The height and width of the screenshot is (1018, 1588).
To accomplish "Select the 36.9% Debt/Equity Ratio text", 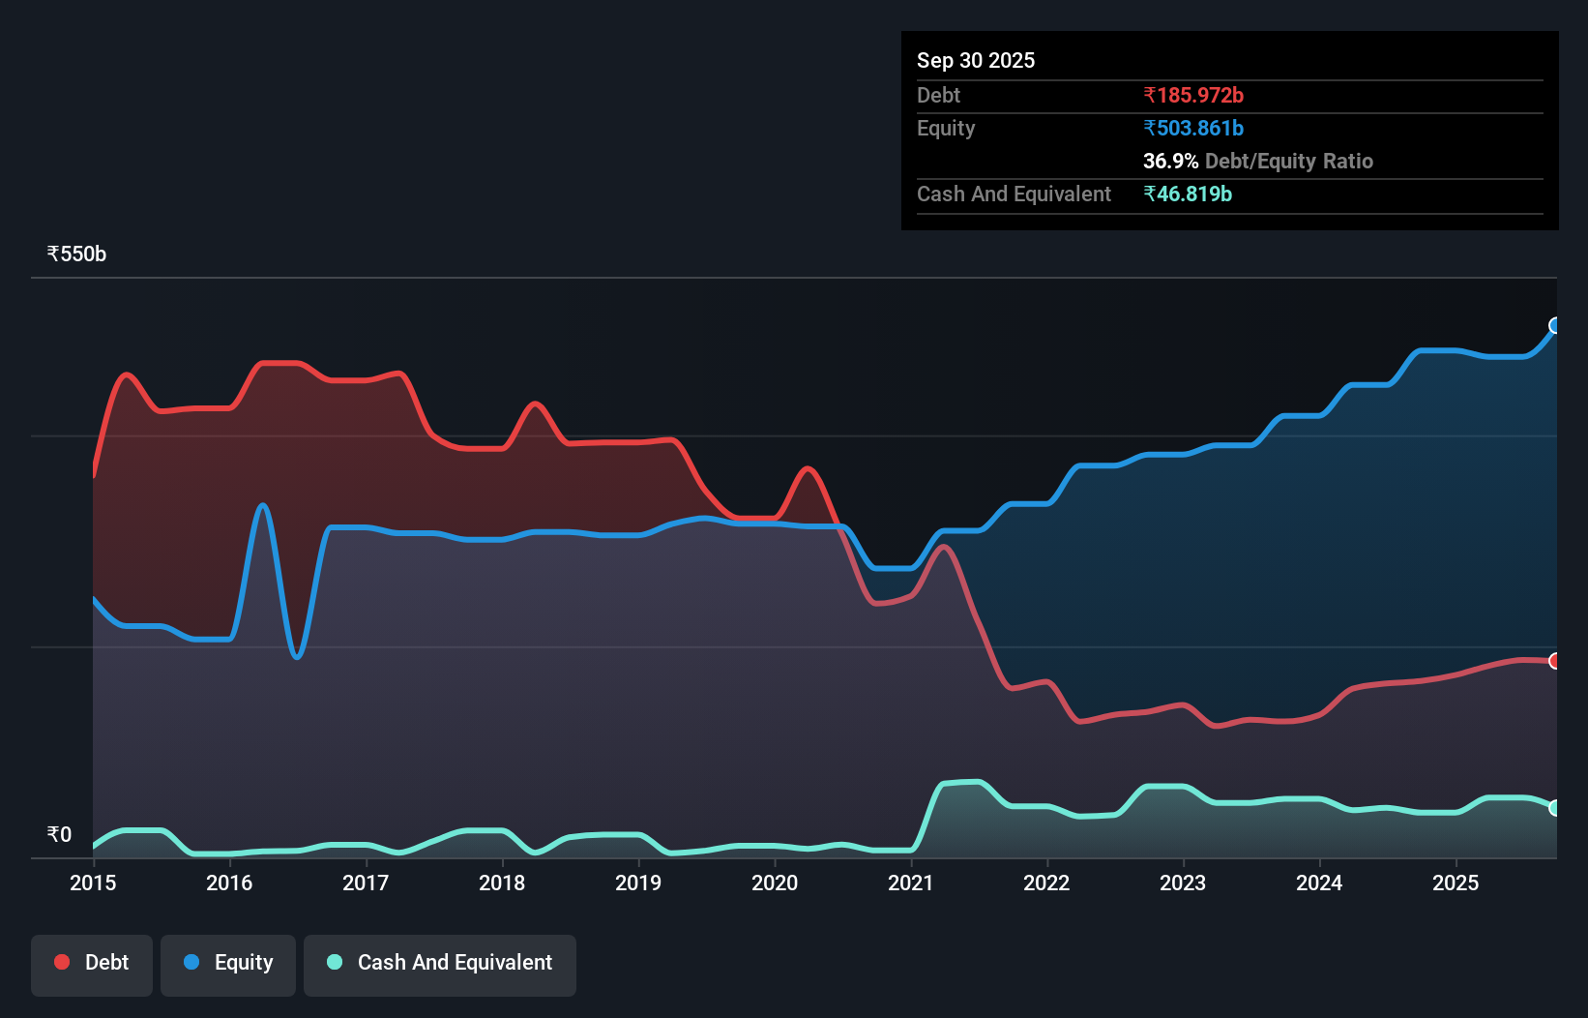I will click(1257, 162).
